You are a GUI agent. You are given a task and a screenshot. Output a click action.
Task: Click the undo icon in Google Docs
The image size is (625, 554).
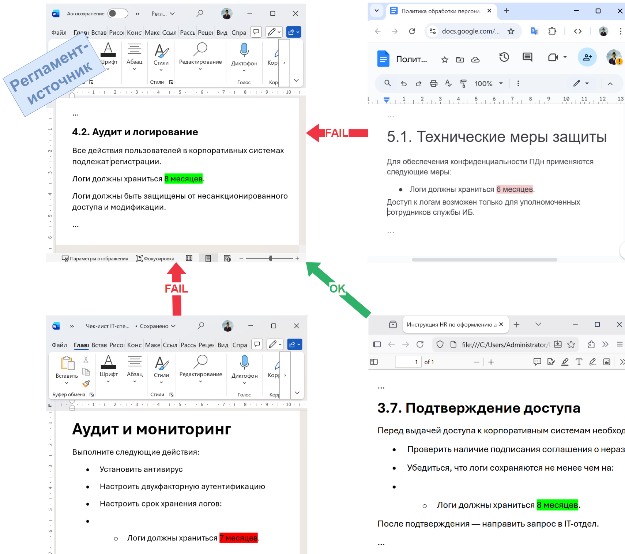coord(404,83)
